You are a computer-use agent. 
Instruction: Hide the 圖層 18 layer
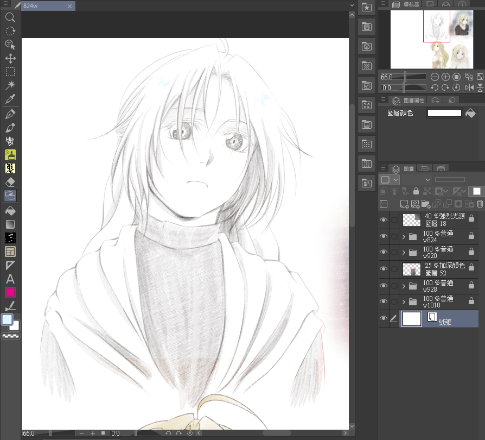[384, 219]
